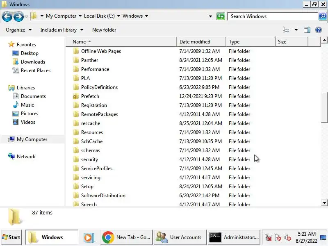The width and height of the screenshot is (328, 246).
Task: Select the rescache folder icon
Action: tap(76, 123)
